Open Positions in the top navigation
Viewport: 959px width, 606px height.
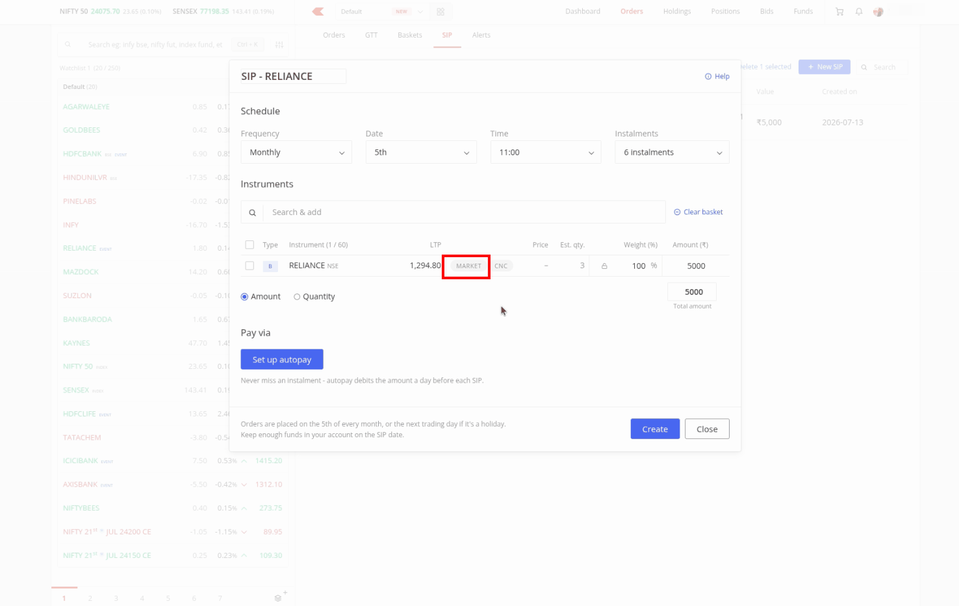726,12
